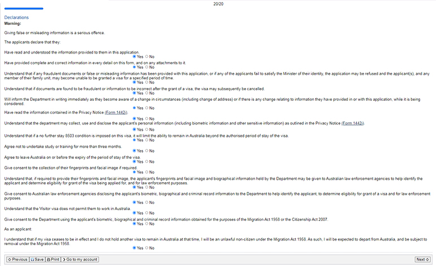Choose Yes for department may collect personal information
The width and height of the screenshot is (436, 266).
click(134, 130)
